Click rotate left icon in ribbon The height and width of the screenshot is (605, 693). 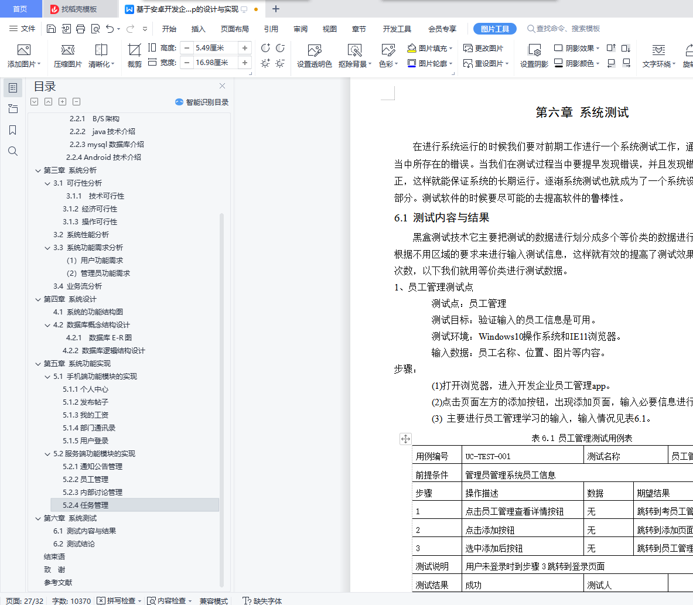click(x=265, y=47)
